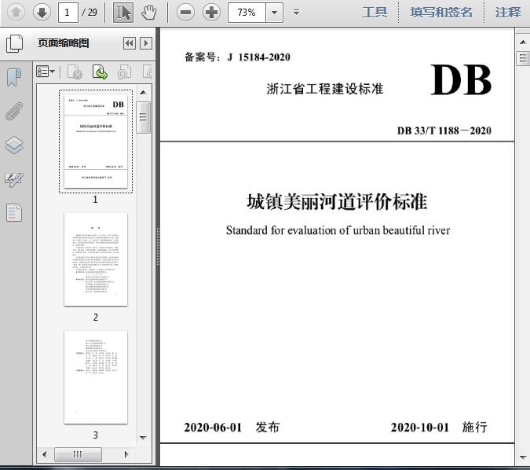Screen dimensions: 530x470
Task: Open thumbnails options menu dropdown
Action: (x=46, y=72)
